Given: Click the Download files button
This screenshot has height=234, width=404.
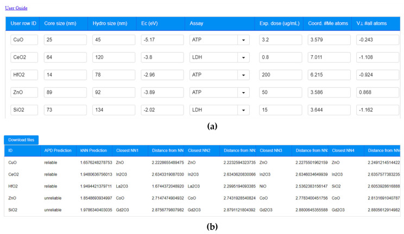Looking at the screenshot, I should click(x=21, y=140).
